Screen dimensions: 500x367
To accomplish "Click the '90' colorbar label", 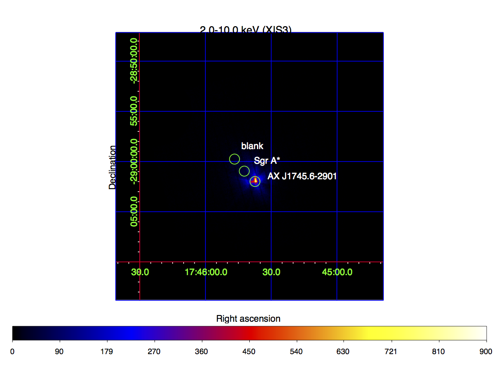I will point(59,351).
